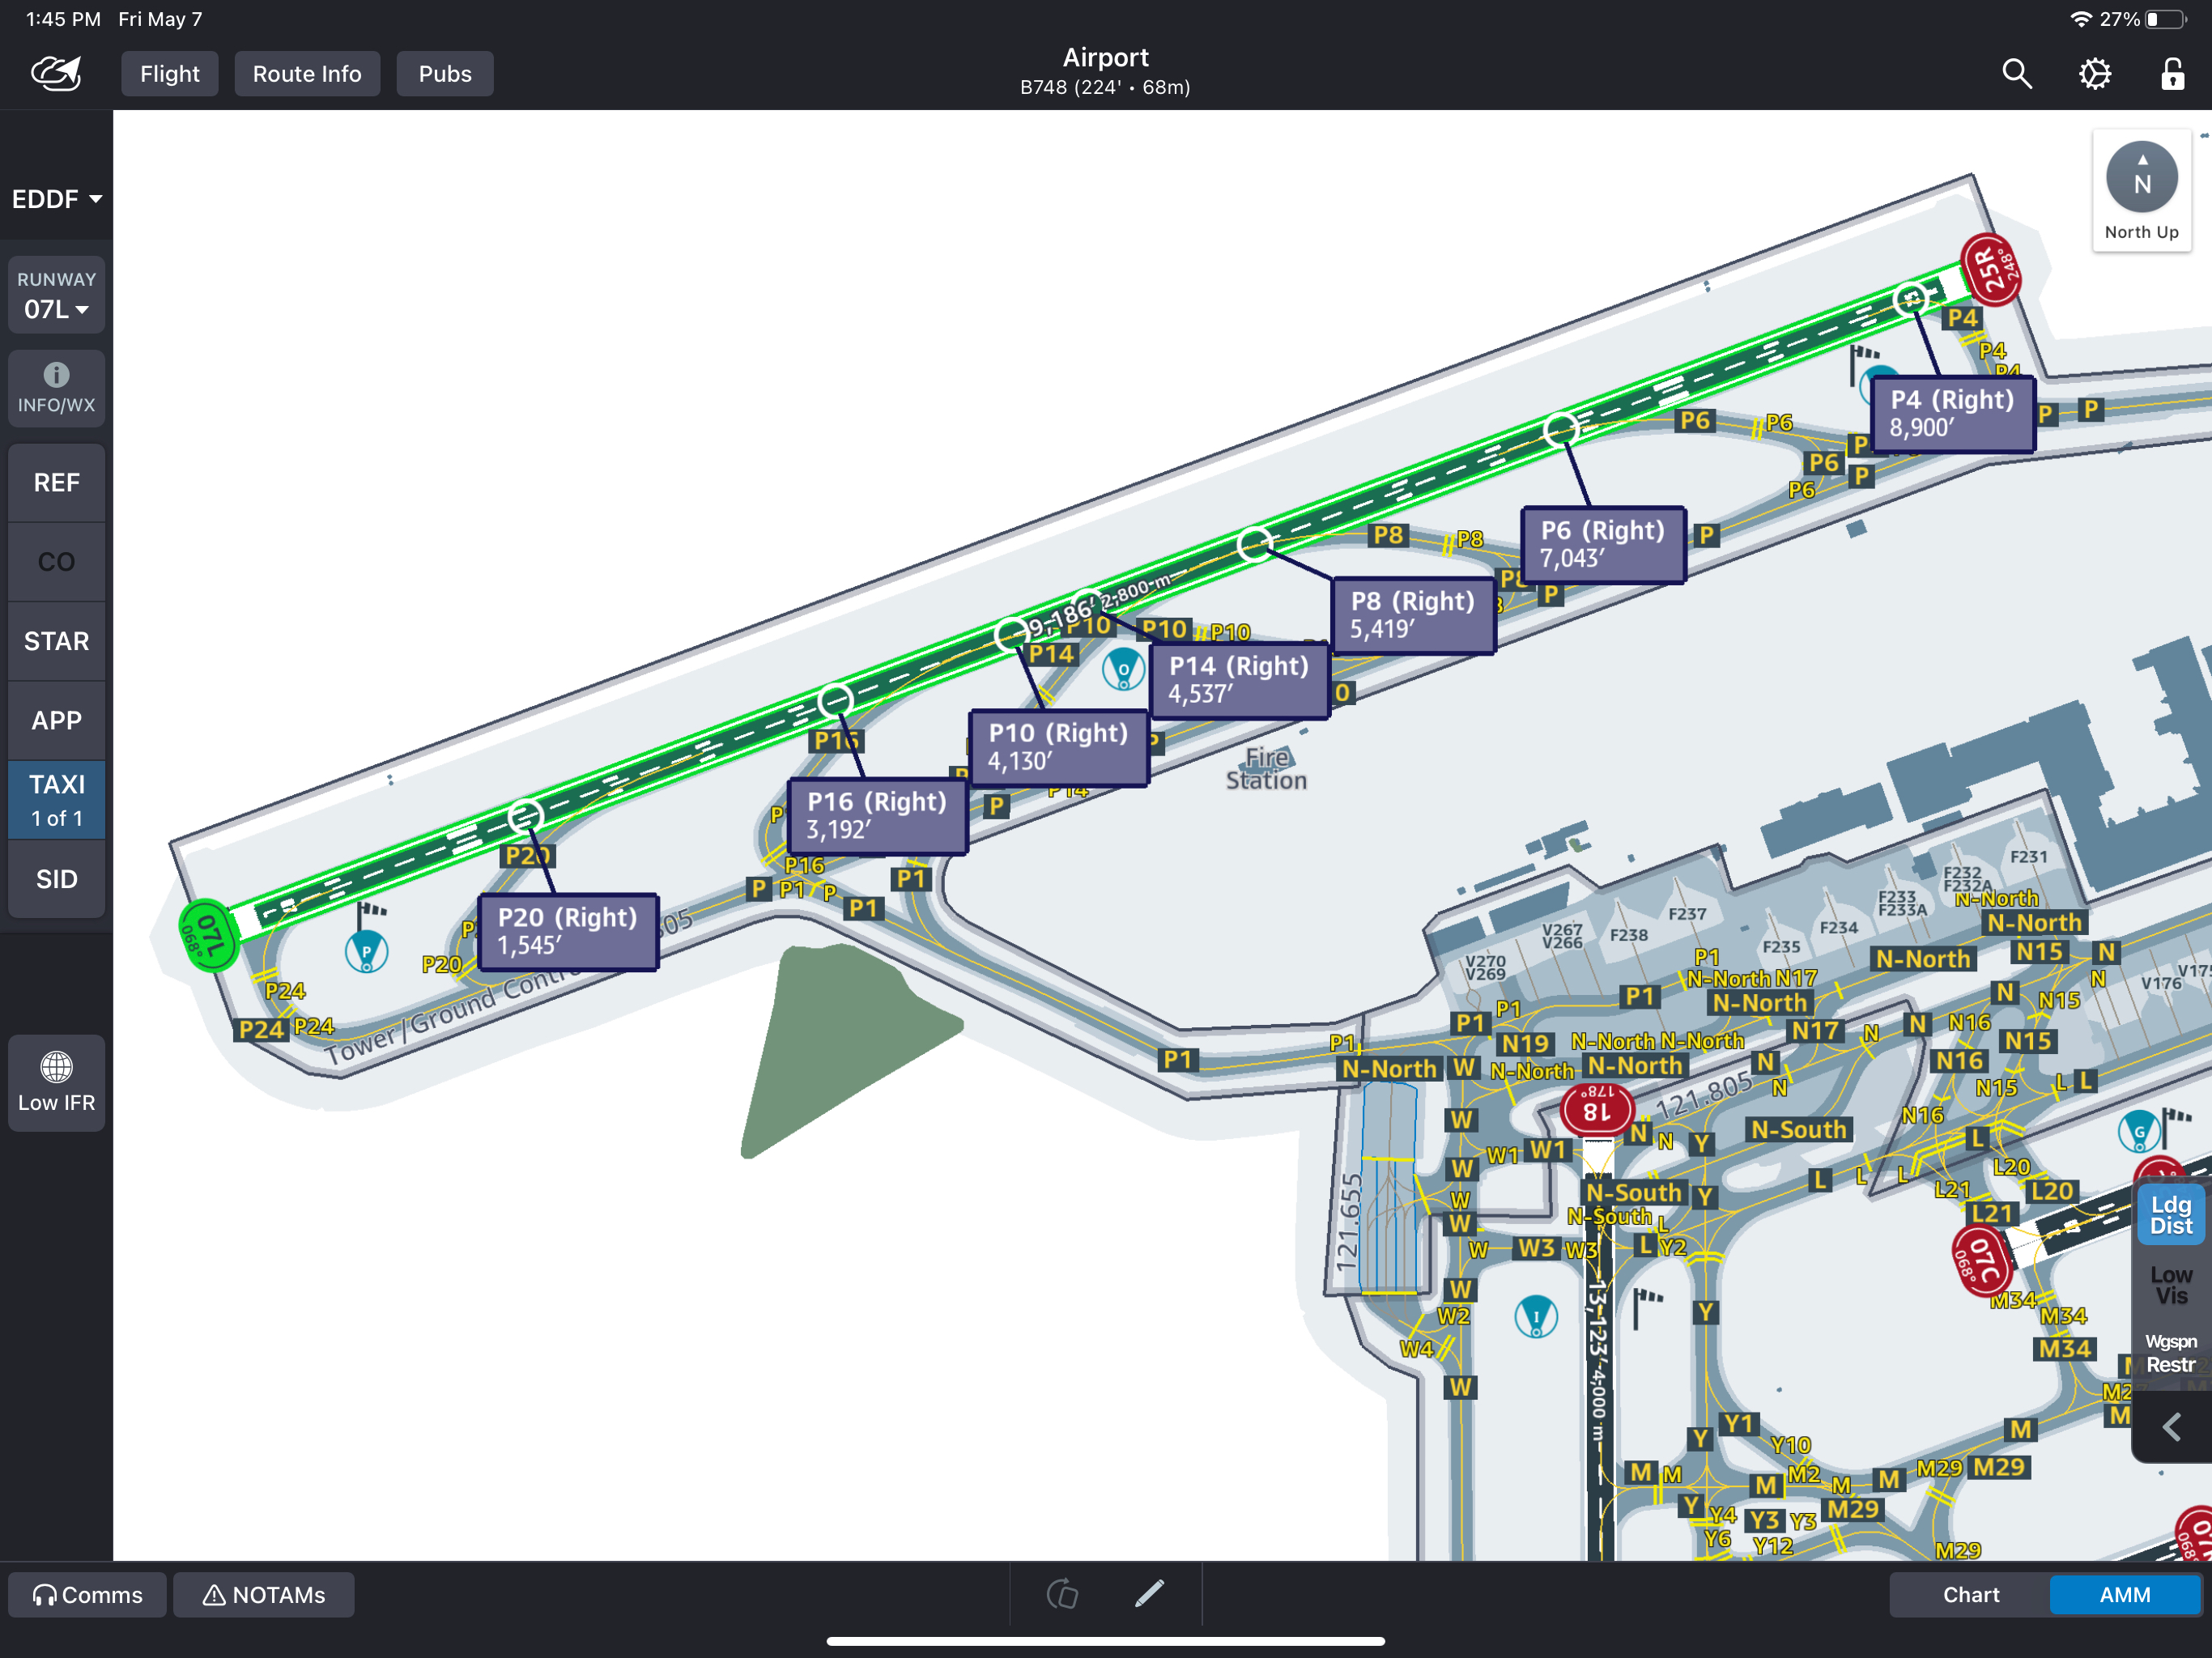Open INFO/WX information panel

coord(56,388)
